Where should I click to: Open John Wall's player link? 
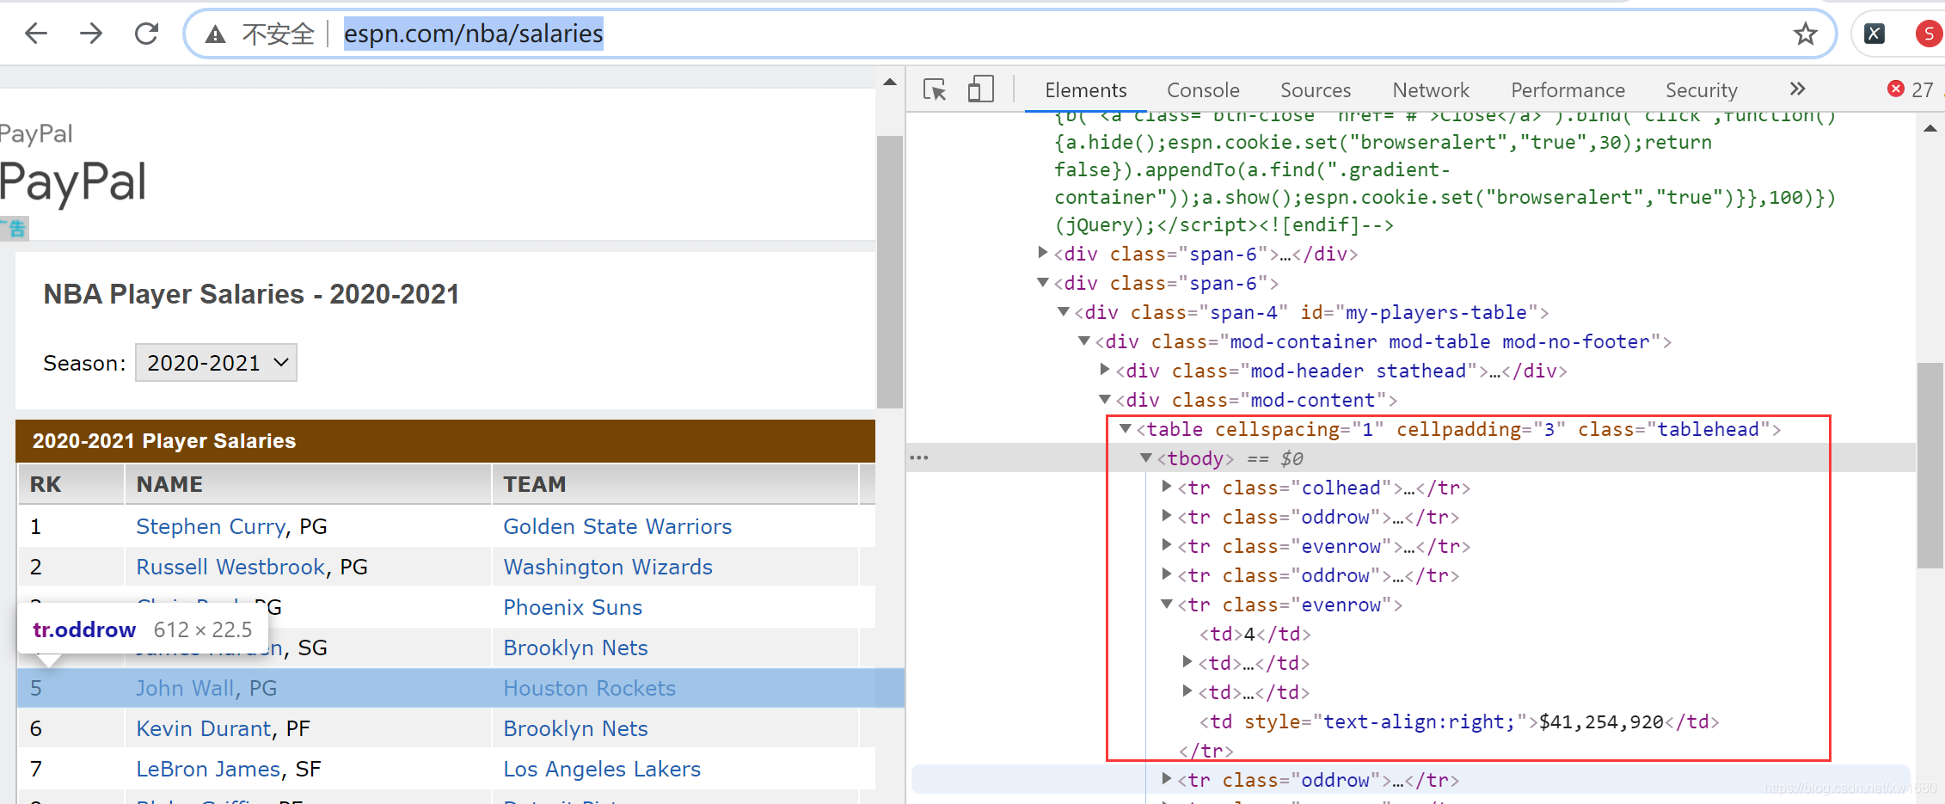coord(185,688)
